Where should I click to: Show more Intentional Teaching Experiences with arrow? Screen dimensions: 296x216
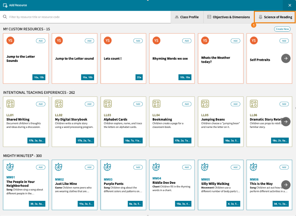[286, 122]
